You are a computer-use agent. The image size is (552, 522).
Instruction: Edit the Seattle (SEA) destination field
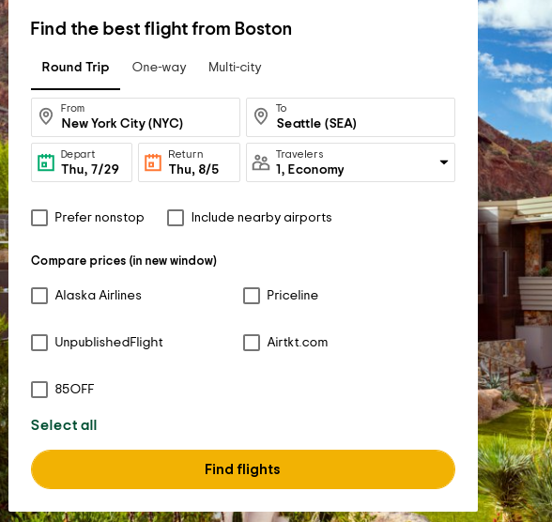[351, 117]
